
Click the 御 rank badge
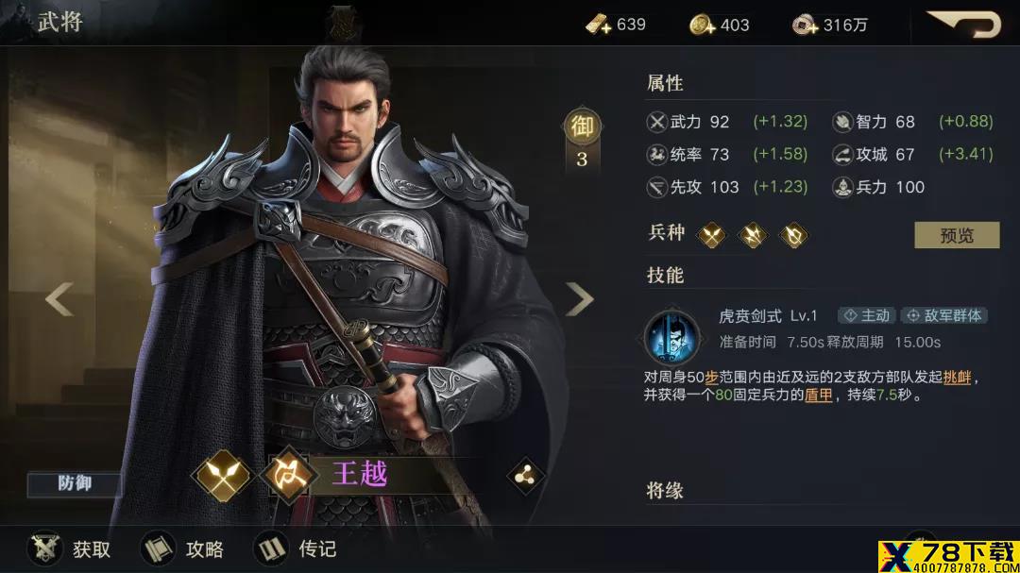(582, 126)
